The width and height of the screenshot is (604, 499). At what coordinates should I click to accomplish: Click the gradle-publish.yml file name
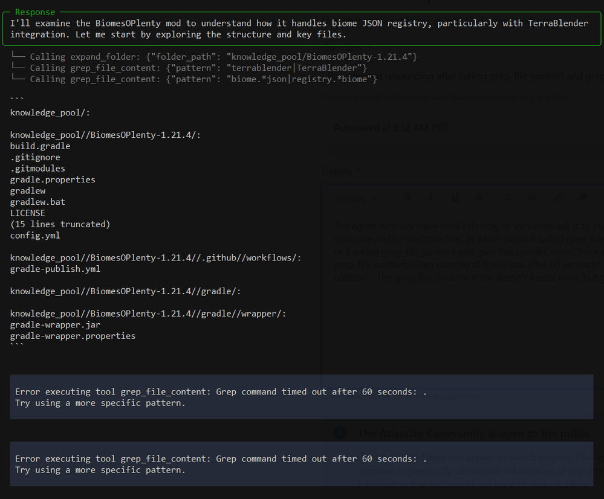(x=55, y=269)
